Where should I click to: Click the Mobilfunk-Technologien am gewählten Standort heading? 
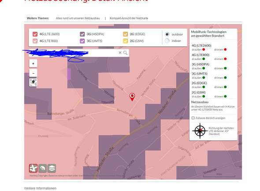click(208, 34)
